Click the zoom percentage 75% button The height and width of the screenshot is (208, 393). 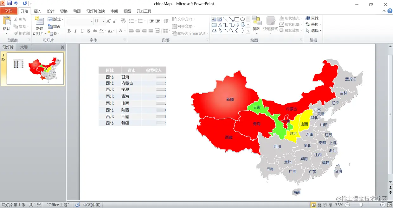(339, 205)
